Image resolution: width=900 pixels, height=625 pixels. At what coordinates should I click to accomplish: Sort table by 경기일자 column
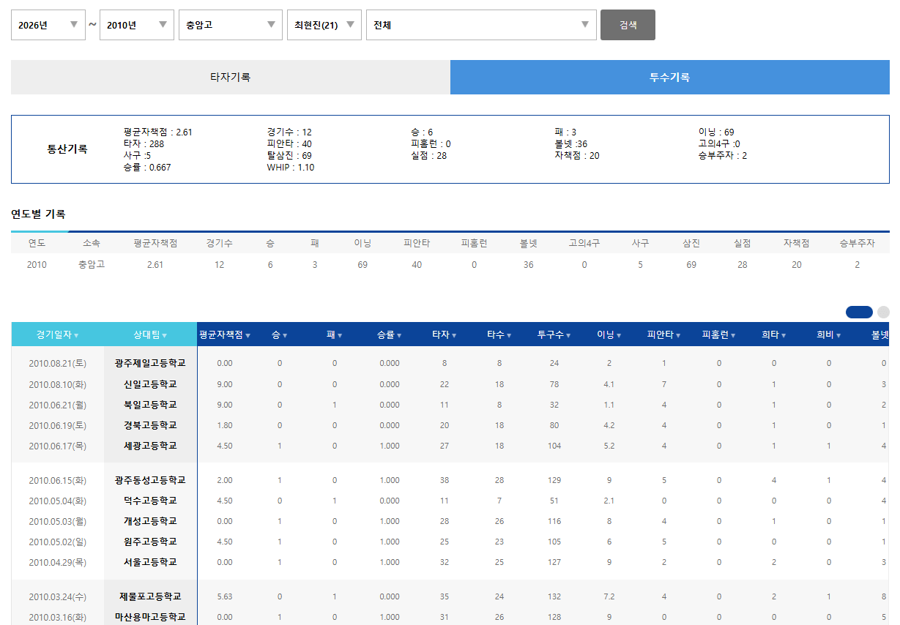tap(58, 334)
